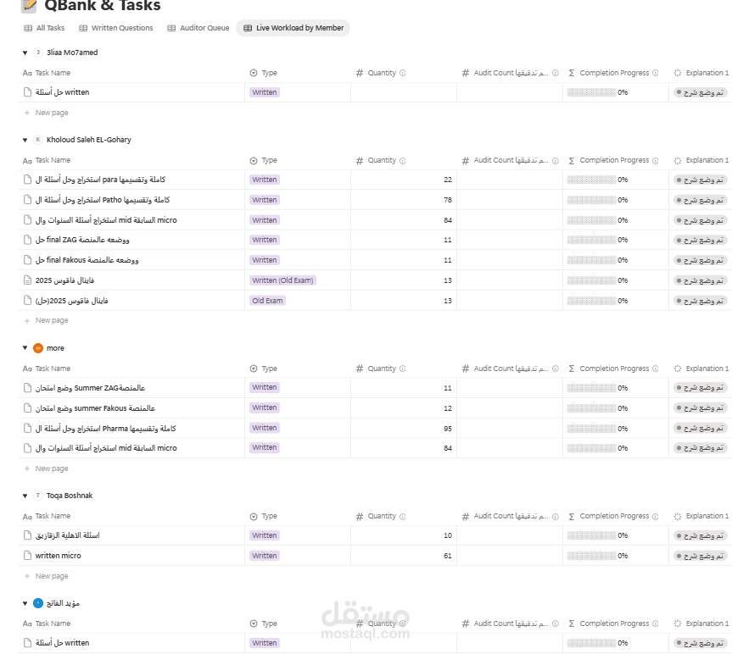732x654 pixels.
Task: Click status tag on اسئلة الاهلية row
Action: pos(701,536)
